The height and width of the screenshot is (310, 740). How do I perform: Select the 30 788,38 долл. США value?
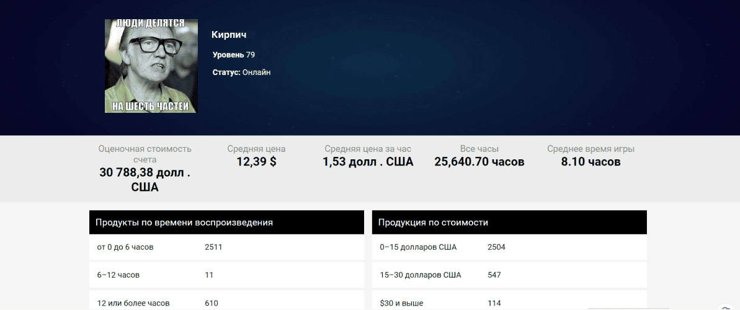(x=145, y=180)
